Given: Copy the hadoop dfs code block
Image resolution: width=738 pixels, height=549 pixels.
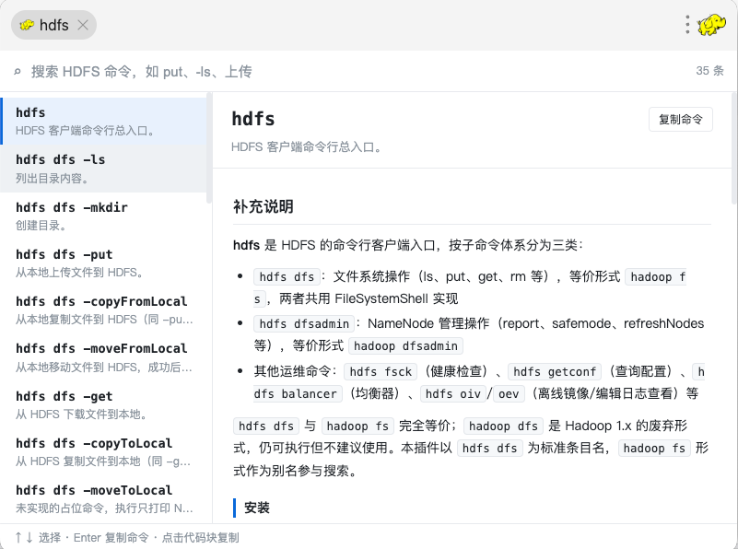Looking at the screenshot, I should pos(503,426).
